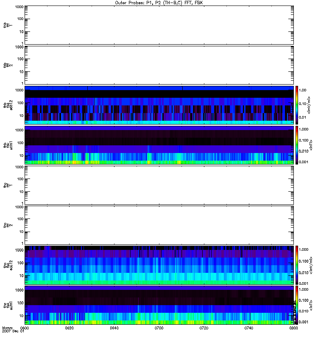Viewport: 318px width, 340px height.
Task: Click the <|nT|> unit label of the thc scm1 color bar
Action: click(x=311, y=305)
